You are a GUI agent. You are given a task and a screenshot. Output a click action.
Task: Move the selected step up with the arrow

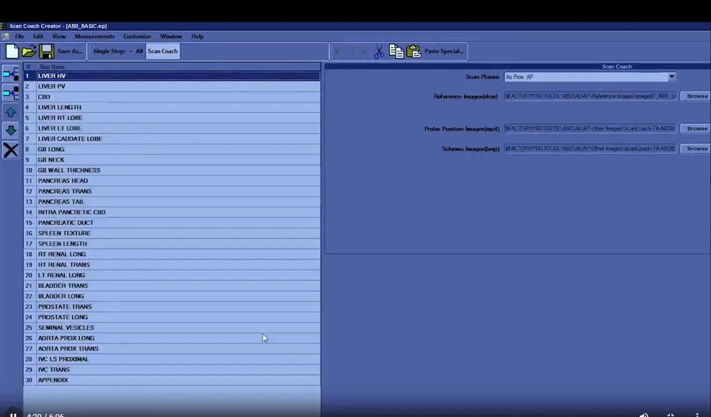(10, 112)
